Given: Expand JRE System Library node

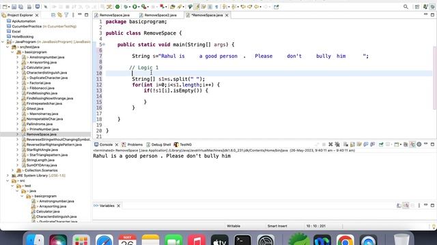Looking at the screenshot, I should coord(8,176).
